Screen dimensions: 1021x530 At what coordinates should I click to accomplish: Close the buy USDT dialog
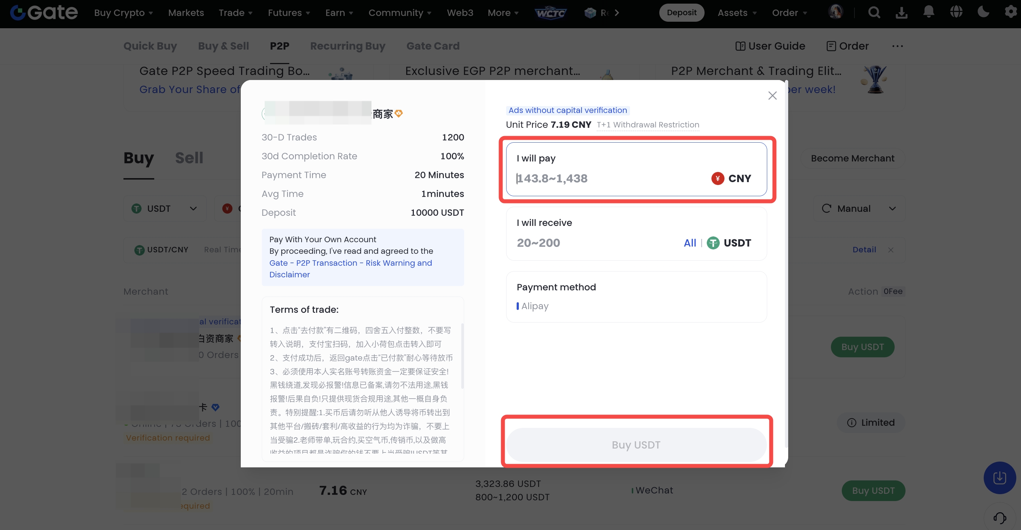point(772,96)
